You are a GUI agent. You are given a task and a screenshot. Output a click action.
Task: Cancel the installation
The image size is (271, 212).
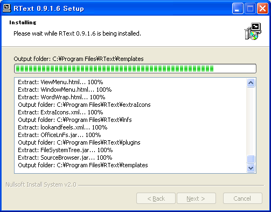[242, 199]
